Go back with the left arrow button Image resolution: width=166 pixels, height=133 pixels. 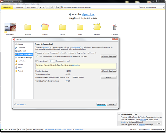(x=40, y=7)
